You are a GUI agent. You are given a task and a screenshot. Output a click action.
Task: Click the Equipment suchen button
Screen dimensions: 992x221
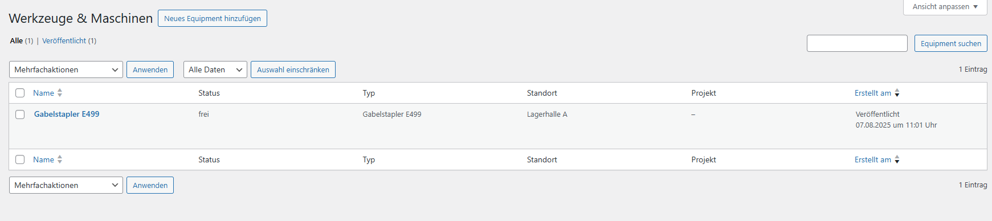(951, 43)
